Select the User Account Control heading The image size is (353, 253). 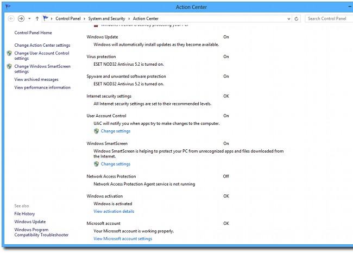[106, 116]
